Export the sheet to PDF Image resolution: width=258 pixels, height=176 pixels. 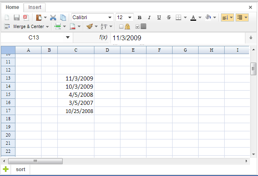tap(26, 17)
